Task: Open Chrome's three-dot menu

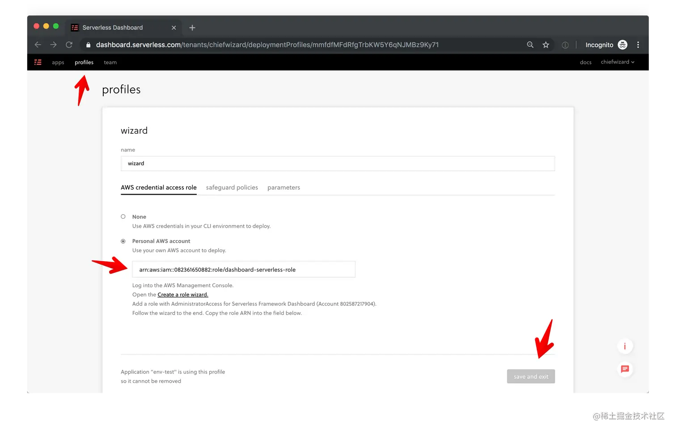Action: 638,45
